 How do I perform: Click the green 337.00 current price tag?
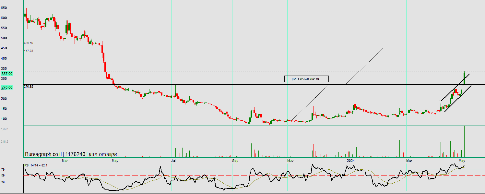tap(6, 74)
